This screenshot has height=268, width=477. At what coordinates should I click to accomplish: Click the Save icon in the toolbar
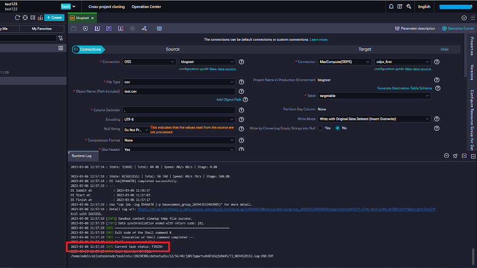pos(74,29)
